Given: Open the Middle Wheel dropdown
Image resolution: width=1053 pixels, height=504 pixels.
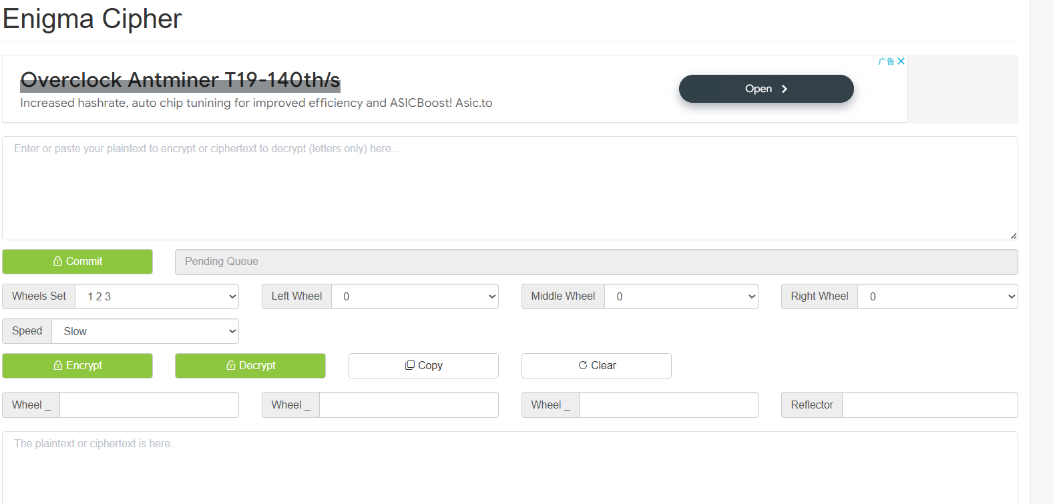Looking at the screenshot, I should 681,296.
